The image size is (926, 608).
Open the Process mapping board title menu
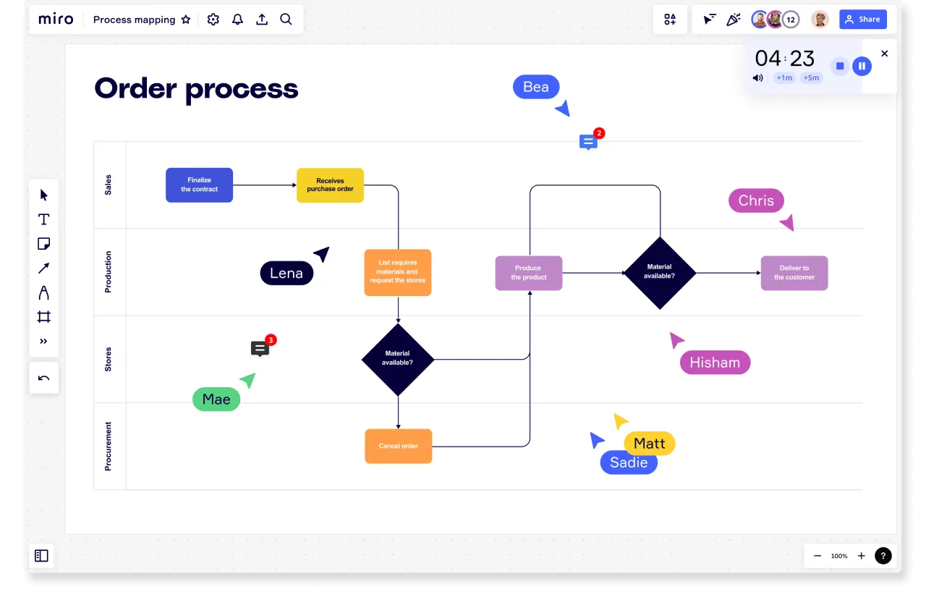pyautogui.click(x=134, y=20)
